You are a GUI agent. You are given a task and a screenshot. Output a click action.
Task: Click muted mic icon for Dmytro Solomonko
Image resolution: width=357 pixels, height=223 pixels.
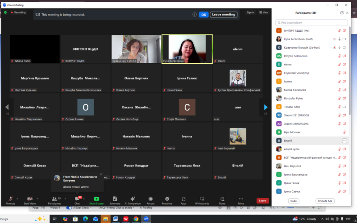coord(340,56)
